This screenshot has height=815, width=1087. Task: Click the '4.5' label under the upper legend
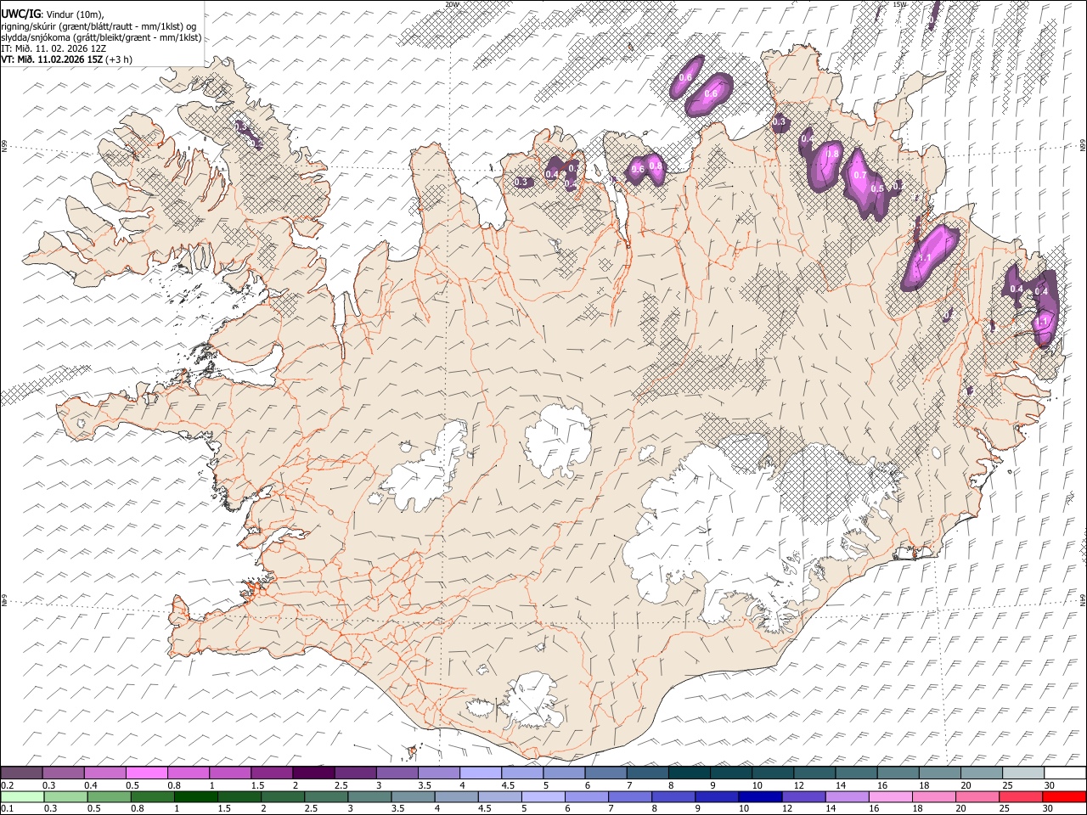tap(509, 785)
